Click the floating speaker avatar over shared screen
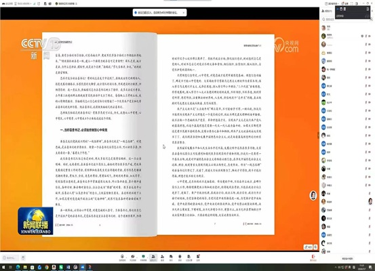 (313, 196)
